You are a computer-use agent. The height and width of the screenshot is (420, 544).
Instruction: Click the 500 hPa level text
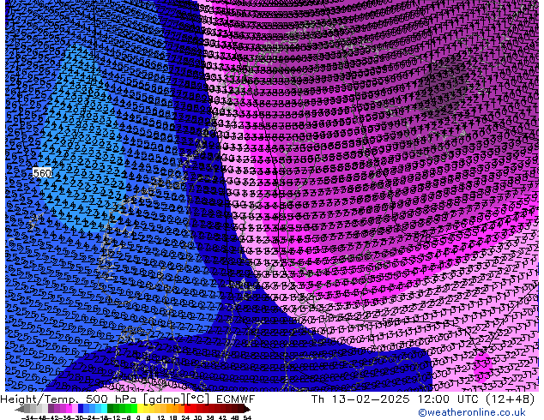click(112, 399)
